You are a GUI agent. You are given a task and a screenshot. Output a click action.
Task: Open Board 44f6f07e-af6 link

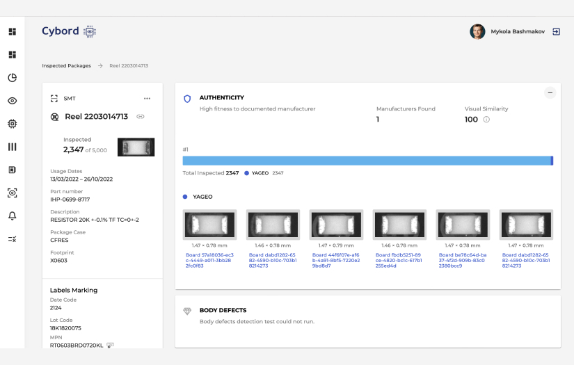click(x=335, y=261)
